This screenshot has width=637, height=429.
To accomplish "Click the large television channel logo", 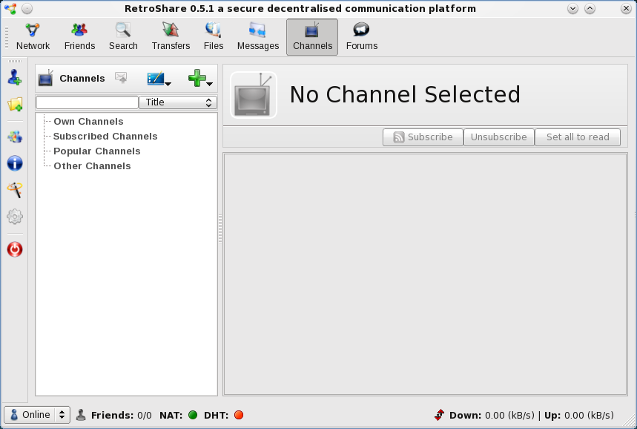I will click(254, 95).
